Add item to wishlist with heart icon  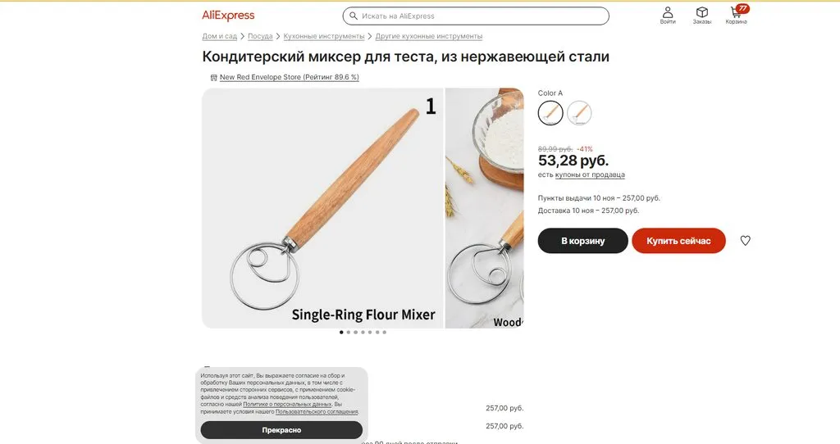click(745, 241)
